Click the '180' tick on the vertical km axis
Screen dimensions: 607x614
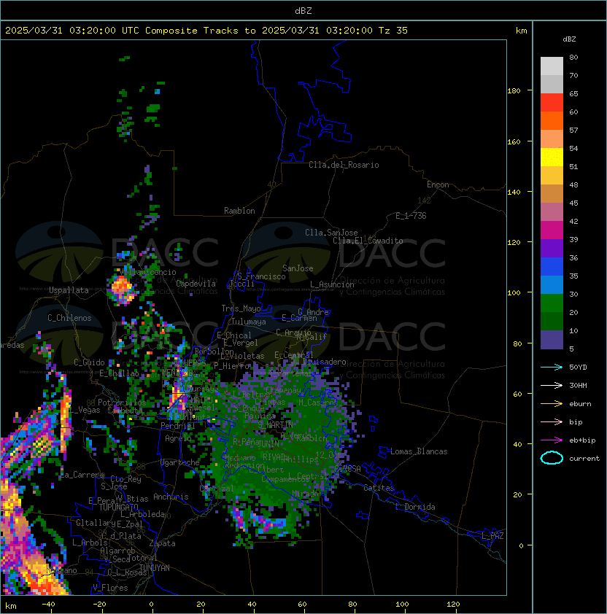[x=514, y=91]
